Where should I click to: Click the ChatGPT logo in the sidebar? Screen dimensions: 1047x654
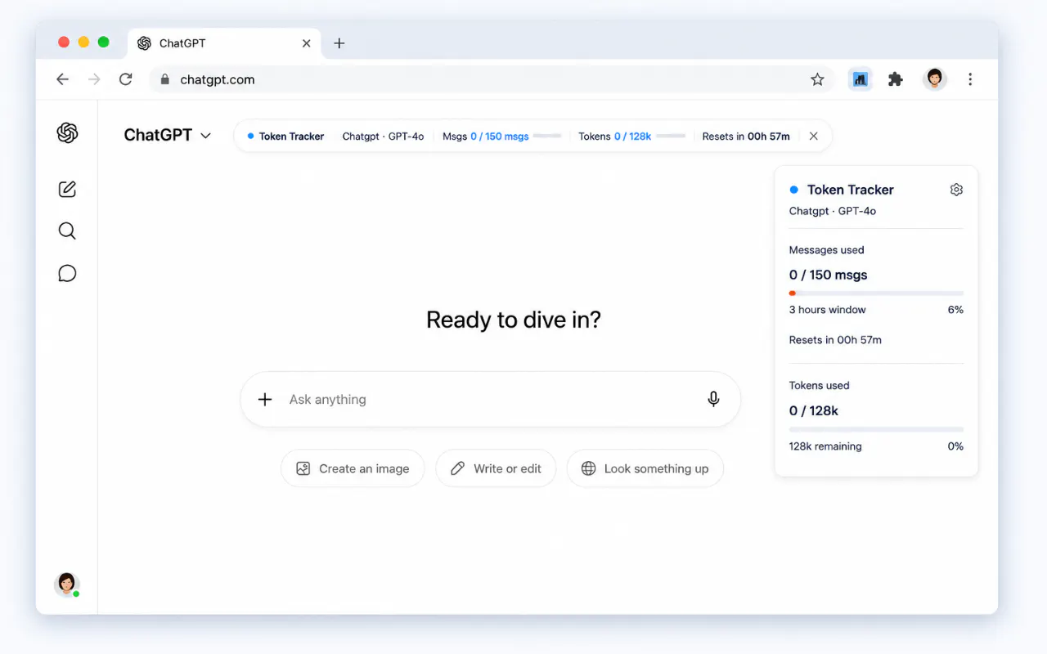pyautogui.click(x=67, y=133)
